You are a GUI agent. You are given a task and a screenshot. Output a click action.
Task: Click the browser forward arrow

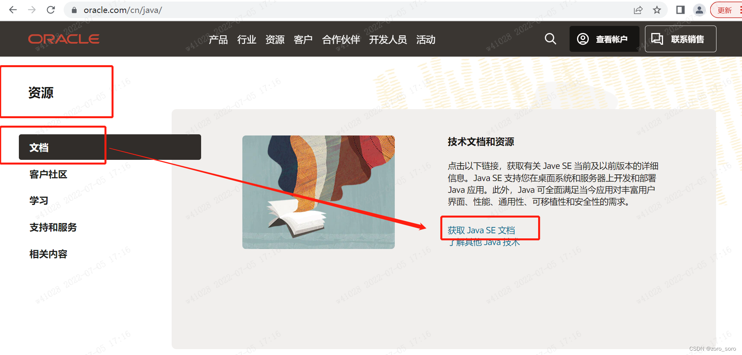click(x=32, y=10)
